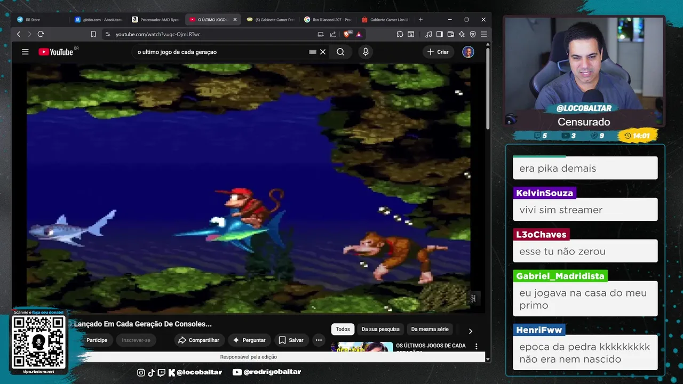Open the YouTube account avatar menu
The height and width of the screenshot is (384, 683).
(468, 52)
